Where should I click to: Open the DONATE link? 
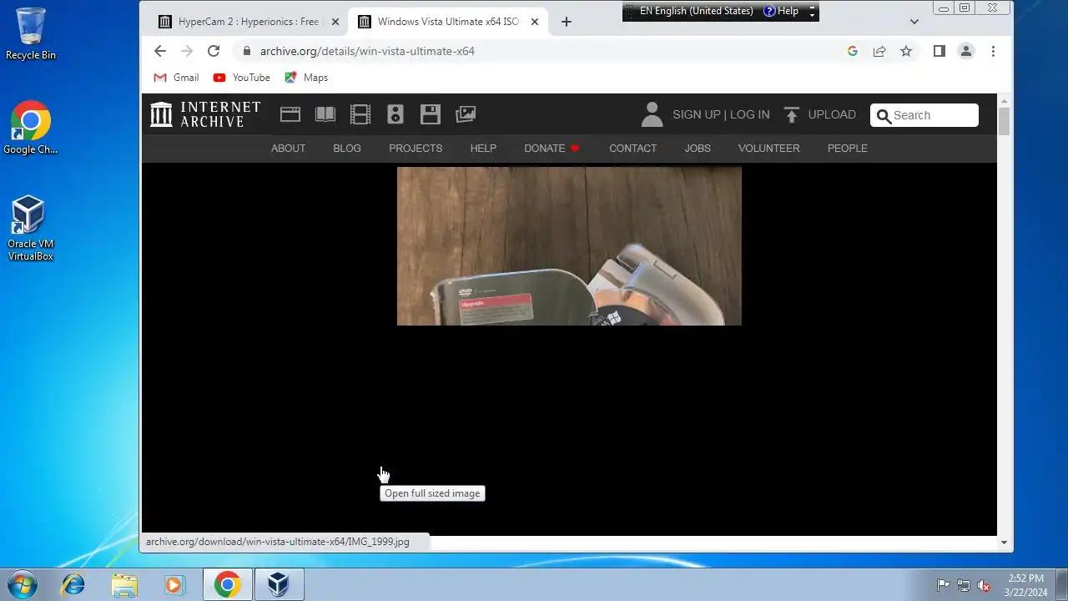552,149
